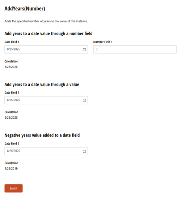Focus date input in Negative years section
Screen dimensions: 181x197
tap(46, 151)
